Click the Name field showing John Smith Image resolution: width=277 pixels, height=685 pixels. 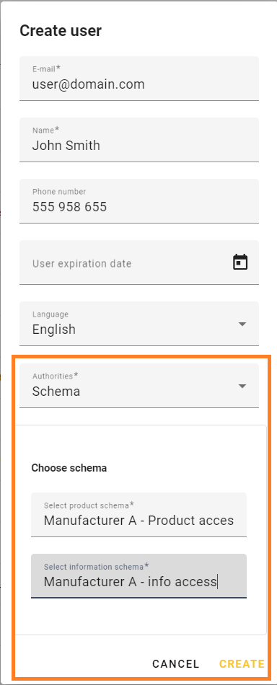pyautogui.click(x=139, y=140)
